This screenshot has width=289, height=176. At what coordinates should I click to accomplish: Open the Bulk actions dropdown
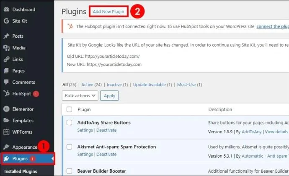80,96
